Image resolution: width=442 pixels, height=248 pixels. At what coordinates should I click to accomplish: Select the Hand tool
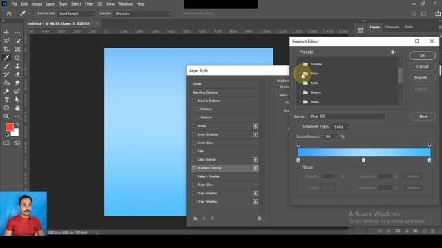click(17, 108)
